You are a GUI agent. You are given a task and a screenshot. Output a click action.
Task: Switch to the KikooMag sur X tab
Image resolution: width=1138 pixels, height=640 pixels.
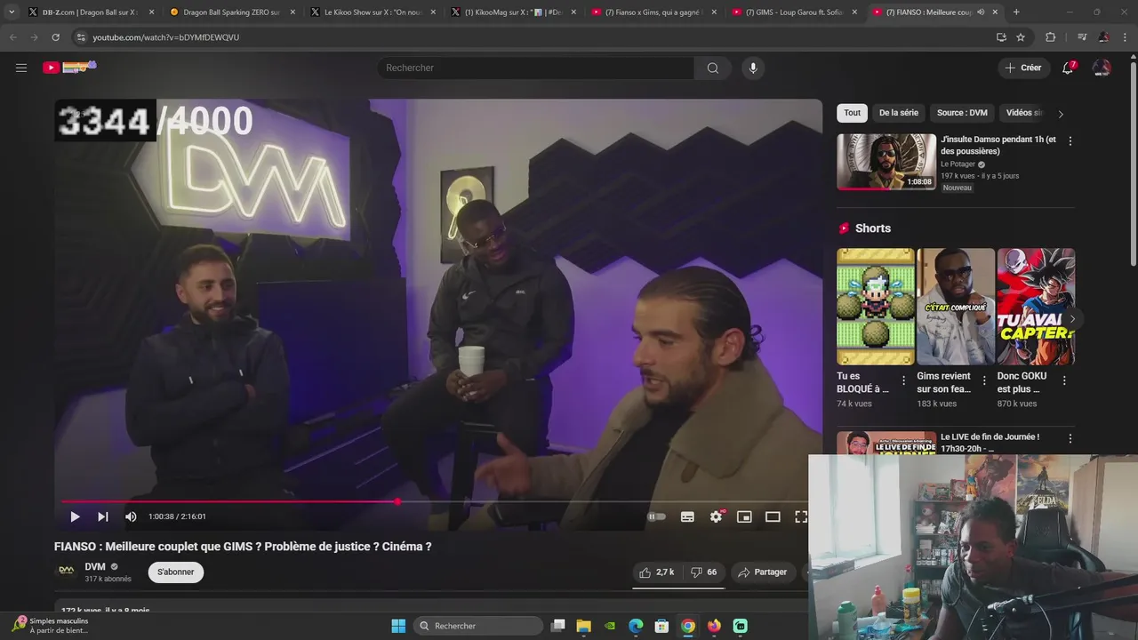point(513,12)
